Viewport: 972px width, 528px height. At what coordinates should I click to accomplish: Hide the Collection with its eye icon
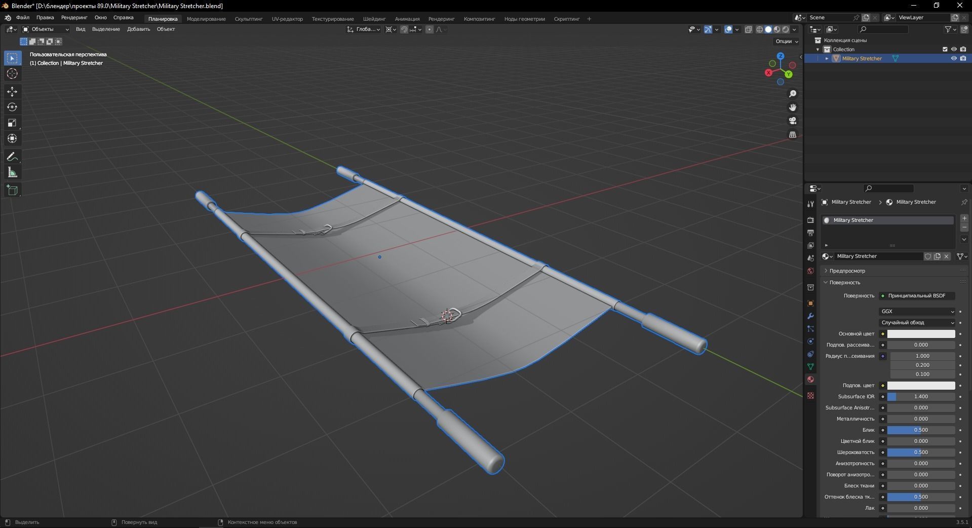click(x=954, y=49)
